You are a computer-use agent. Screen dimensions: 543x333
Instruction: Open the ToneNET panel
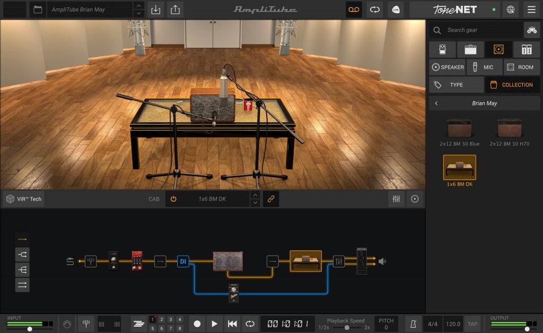[455, 10]
